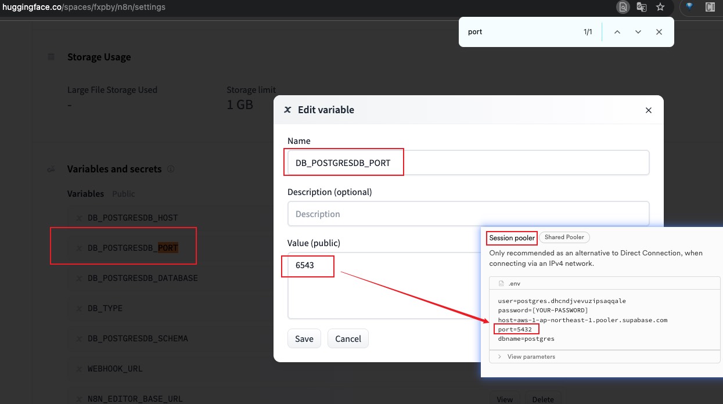Click the browser address bar URL
The image size is (723, 404).
84,7
